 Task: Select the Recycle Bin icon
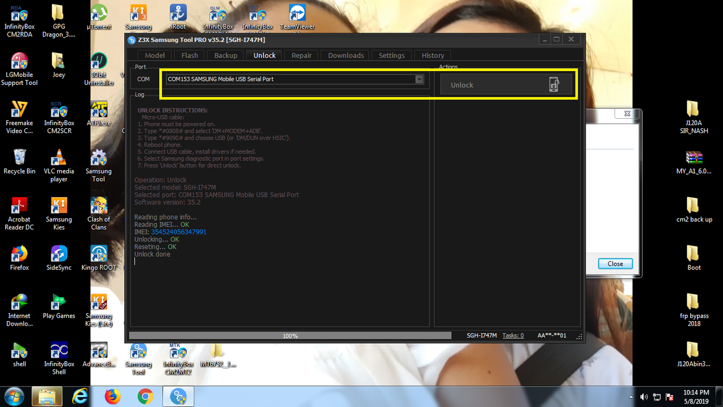pyautogui.click(x=19, y=162)
